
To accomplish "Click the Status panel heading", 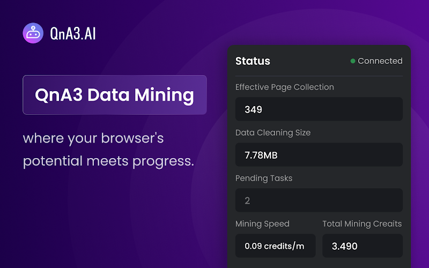I will 253,61.
